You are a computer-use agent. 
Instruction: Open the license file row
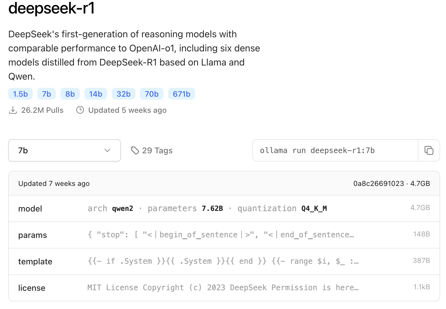224,288
